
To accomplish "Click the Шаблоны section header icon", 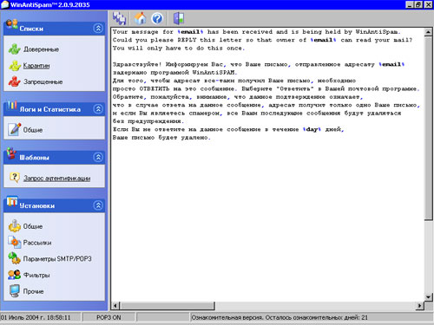I will (11, 153).
